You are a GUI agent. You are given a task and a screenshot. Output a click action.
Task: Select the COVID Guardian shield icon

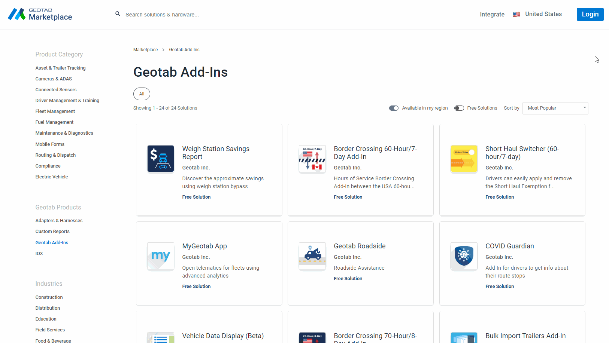click(464, 256)
